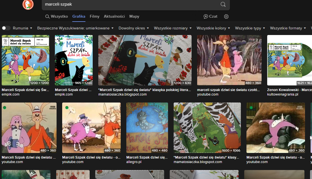Image resolution: width=312 pixels, height=179 pixels.
Task: Open the Wszystkie rozmiary size filter
Action: [173, 28]
